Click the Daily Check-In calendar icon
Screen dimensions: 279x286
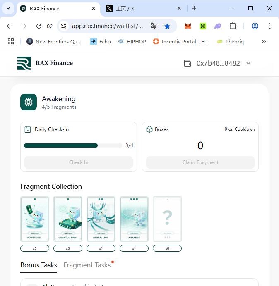28,129
